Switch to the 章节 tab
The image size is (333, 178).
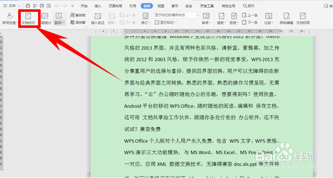tap(175, 6)
